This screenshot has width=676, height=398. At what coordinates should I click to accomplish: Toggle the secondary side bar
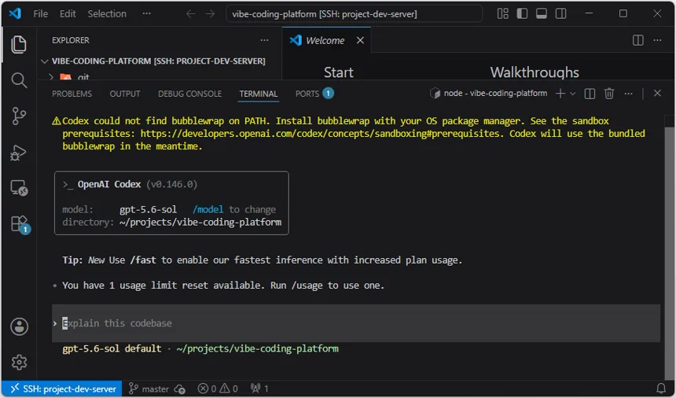(561, 14)
